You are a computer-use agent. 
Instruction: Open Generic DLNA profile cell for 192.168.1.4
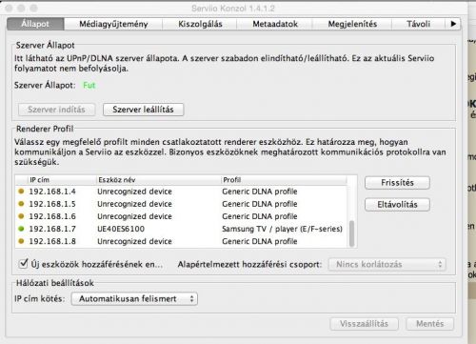(x=260, y=192)
